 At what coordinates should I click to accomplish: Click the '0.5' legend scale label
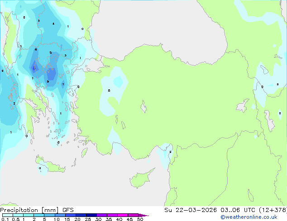tap(15, 219)
